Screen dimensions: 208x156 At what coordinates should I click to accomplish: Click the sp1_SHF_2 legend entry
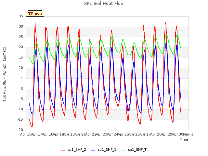73,150
